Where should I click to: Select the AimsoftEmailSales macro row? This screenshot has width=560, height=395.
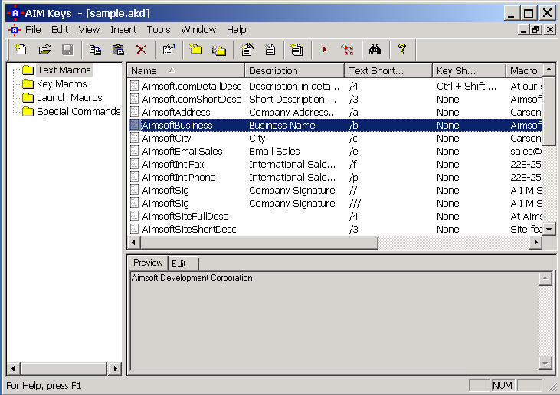point(182,152)
